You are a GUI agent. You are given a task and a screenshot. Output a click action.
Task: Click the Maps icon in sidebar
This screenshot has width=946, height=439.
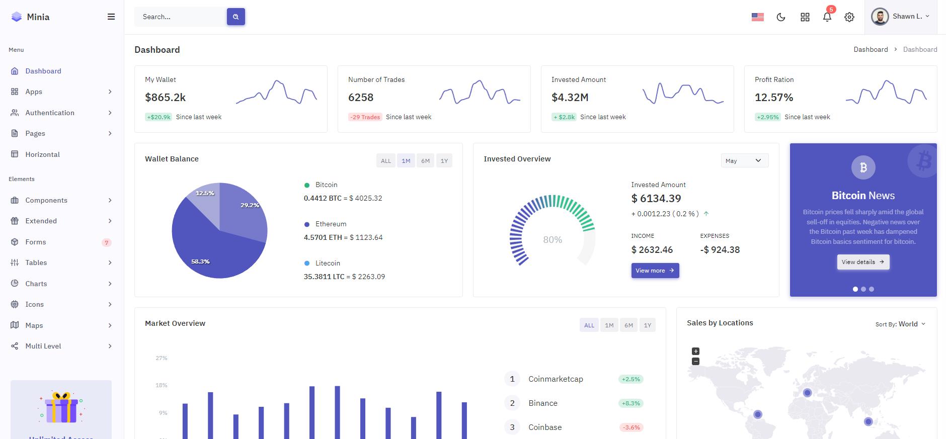click(15, 325)
